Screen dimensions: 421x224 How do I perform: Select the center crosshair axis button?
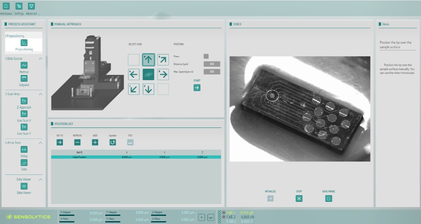149,74
